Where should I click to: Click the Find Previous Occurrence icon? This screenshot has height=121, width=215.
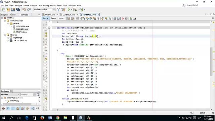click(87, 18)
